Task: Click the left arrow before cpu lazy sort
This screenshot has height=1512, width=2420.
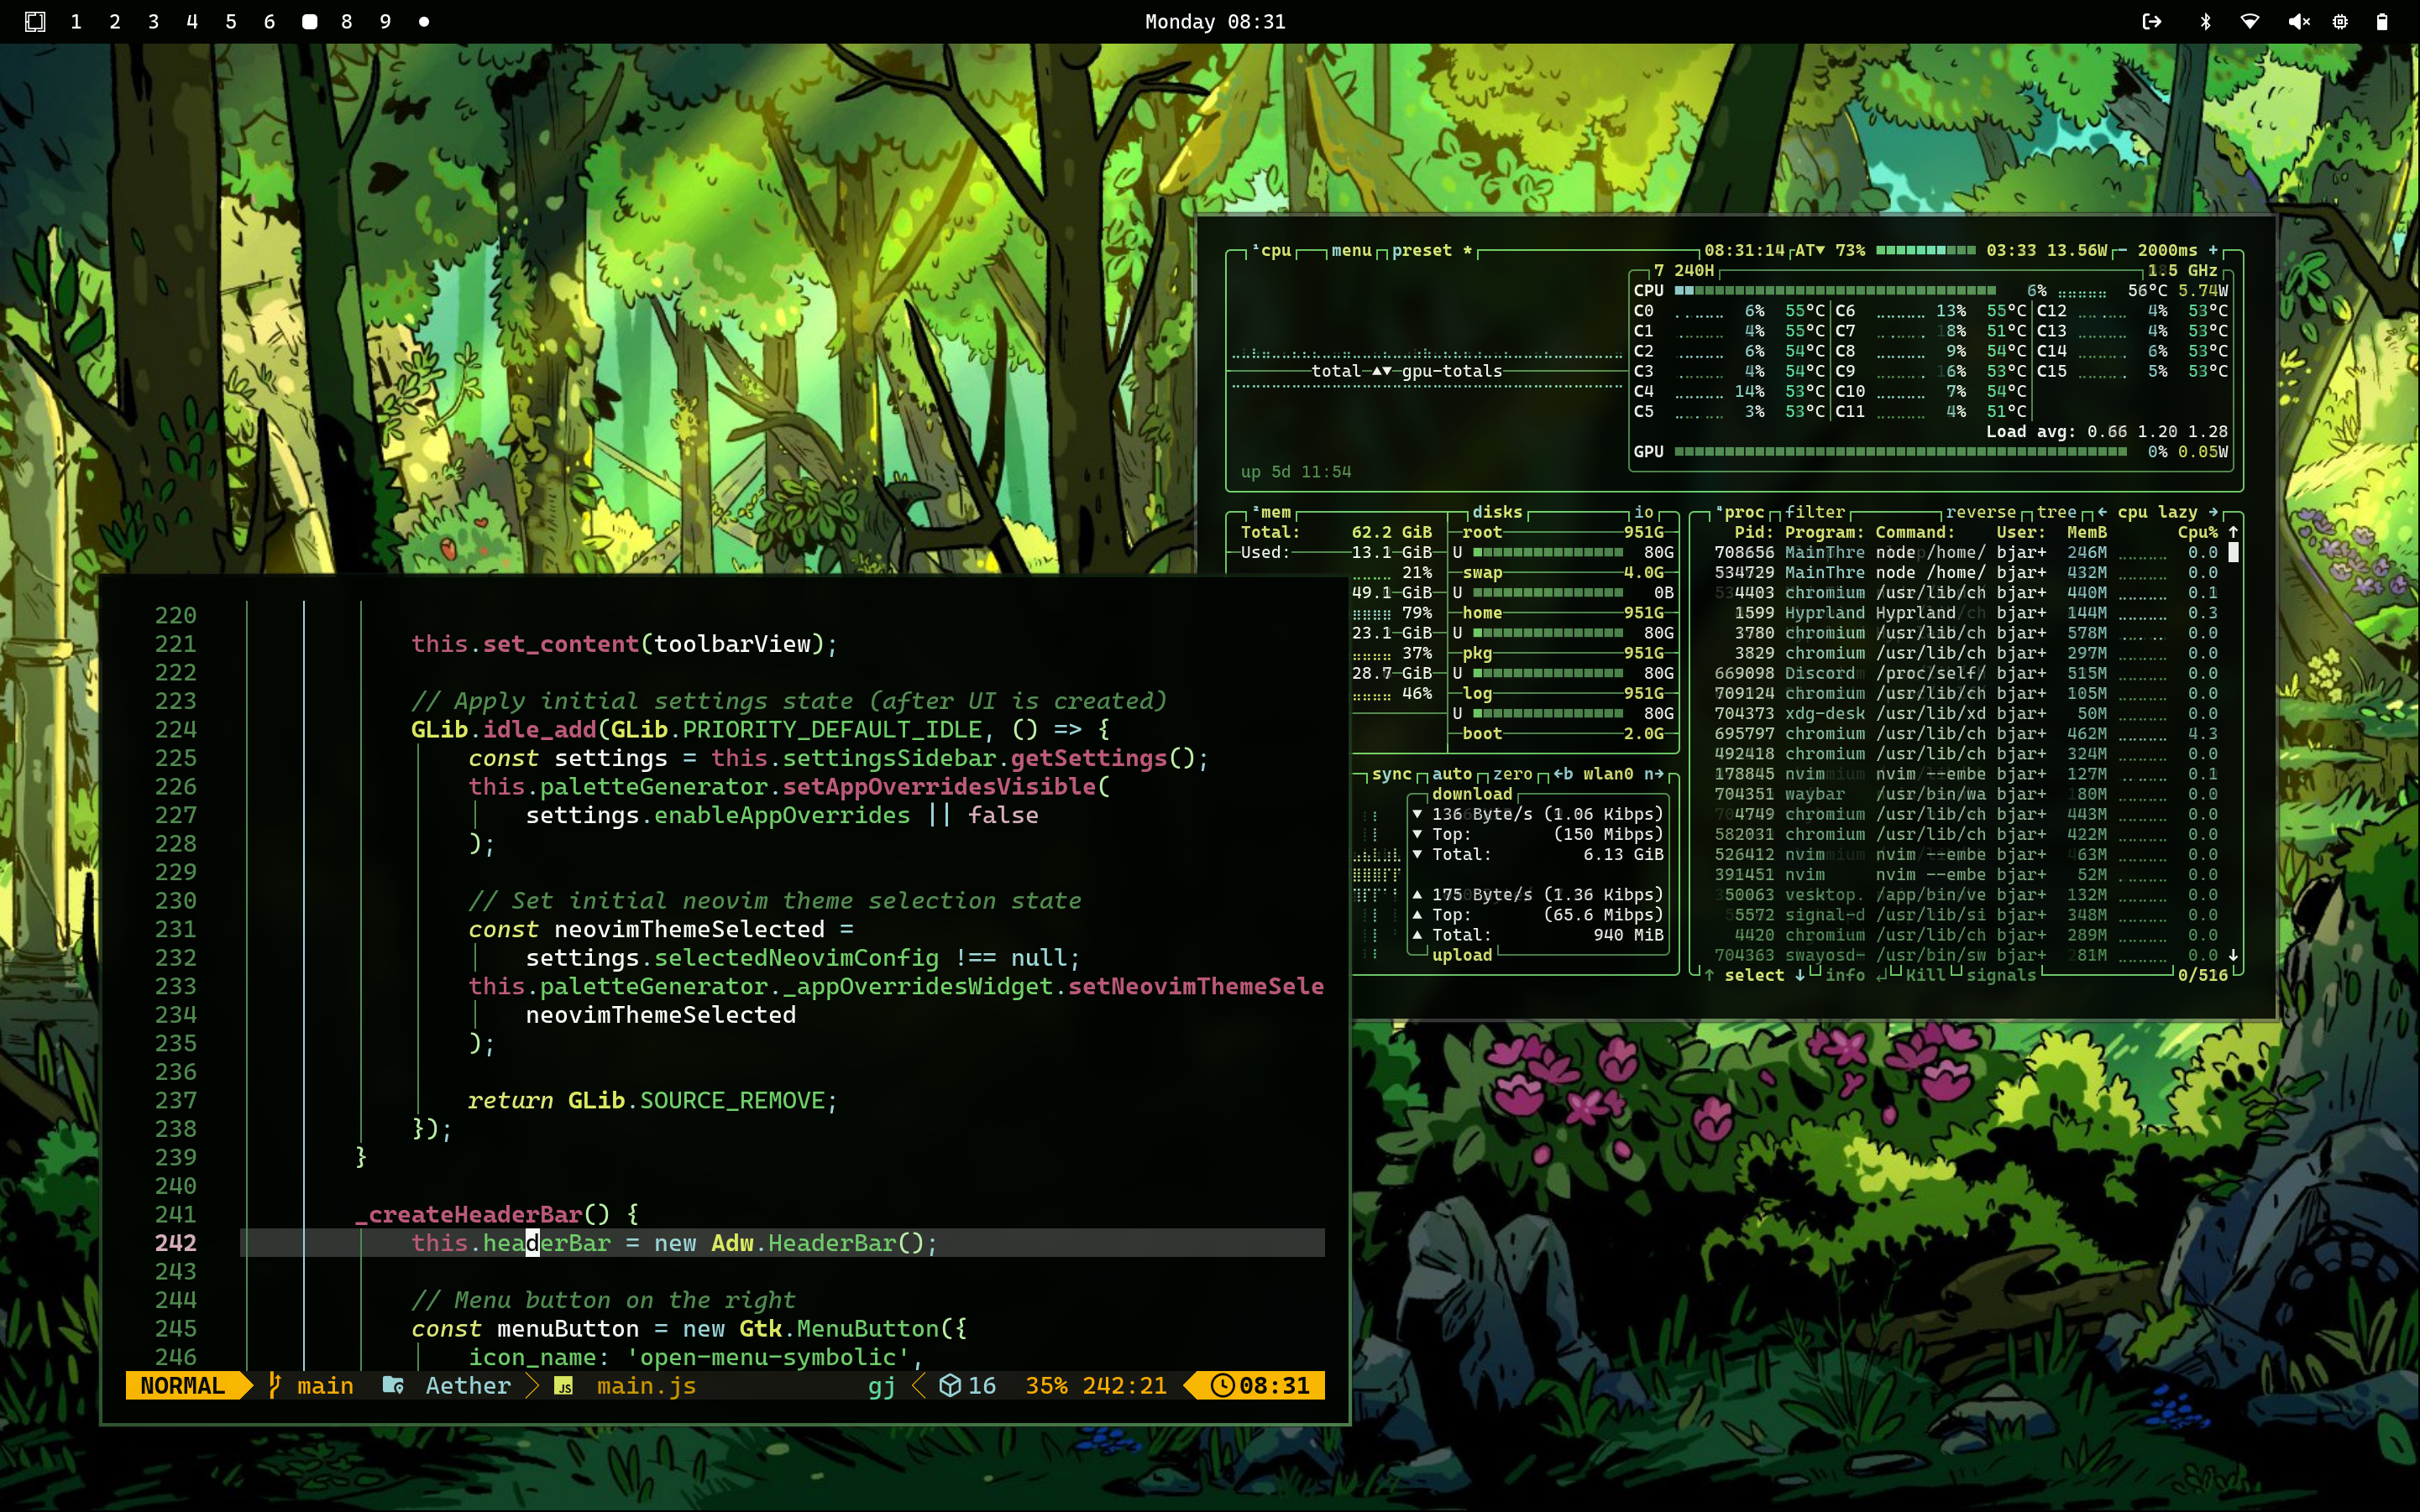Action: point(2102,512)
